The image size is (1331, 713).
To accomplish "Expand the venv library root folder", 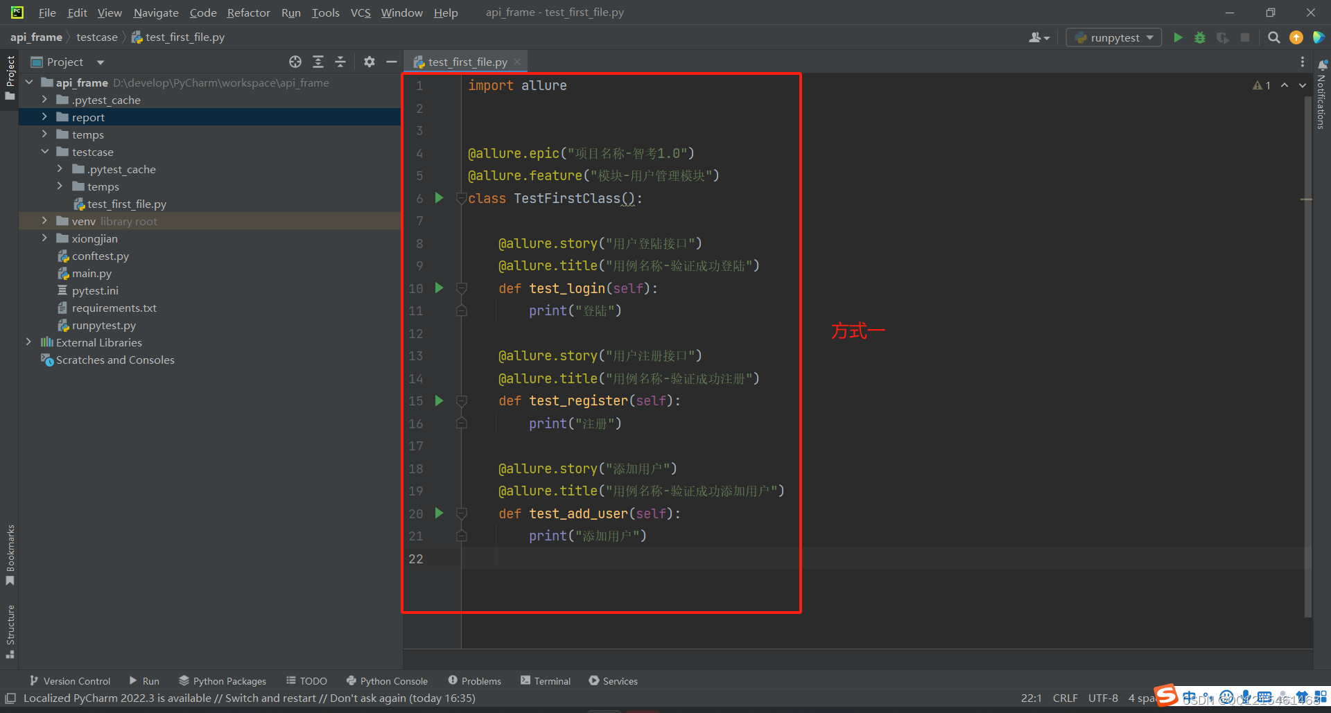I will point(44,221).
